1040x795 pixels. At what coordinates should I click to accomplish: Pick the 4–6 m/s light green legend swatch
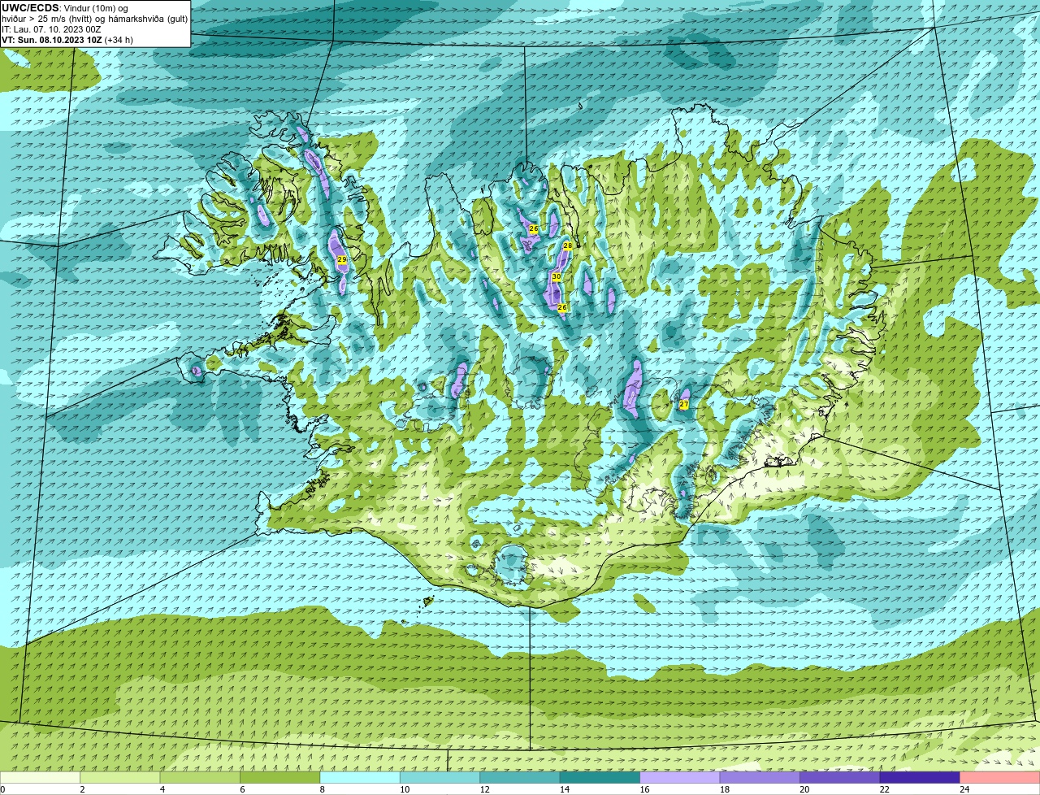pyautogui.click(x=201, y=777)
